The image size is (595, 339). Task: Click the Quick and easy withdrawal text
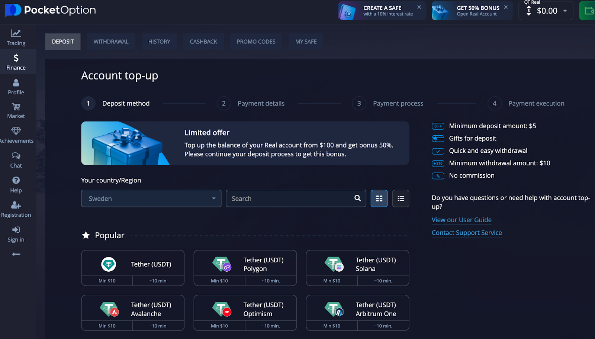tap(488, 151)
